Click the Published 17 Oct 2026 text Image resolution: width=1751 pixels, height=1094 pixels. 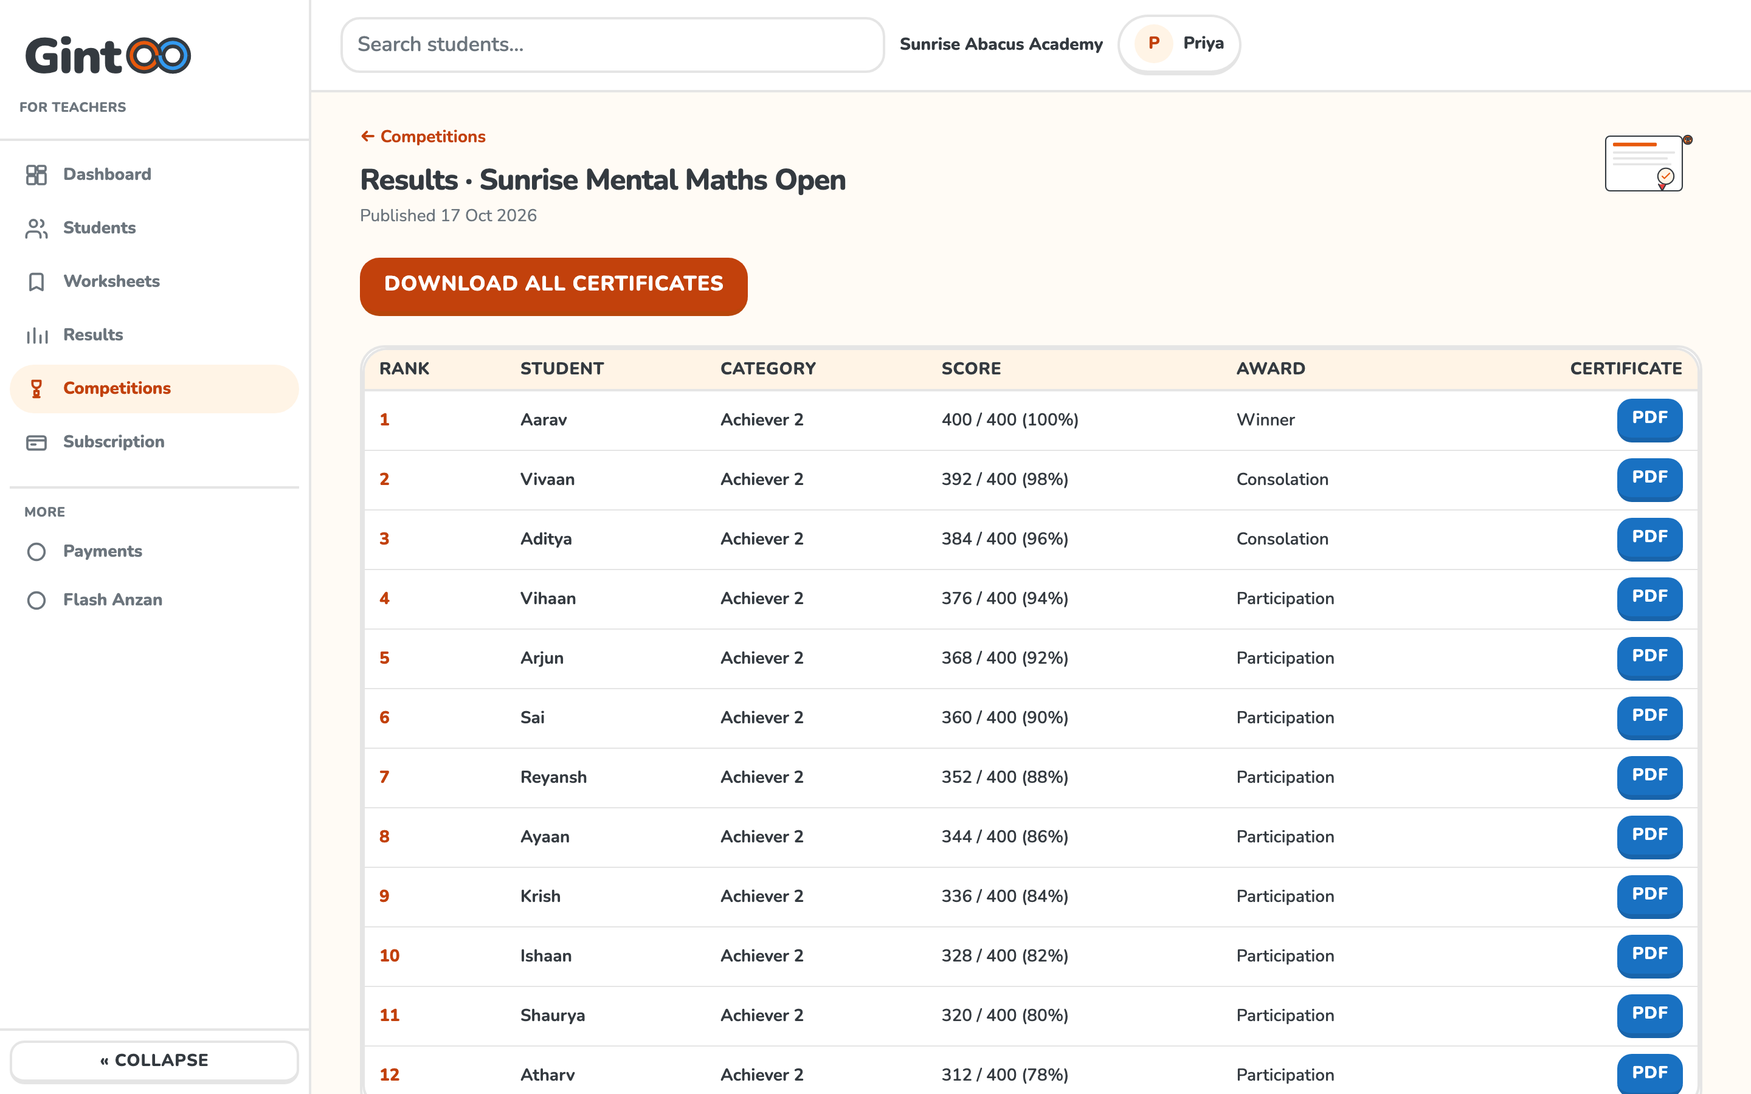tap(449, 216)
